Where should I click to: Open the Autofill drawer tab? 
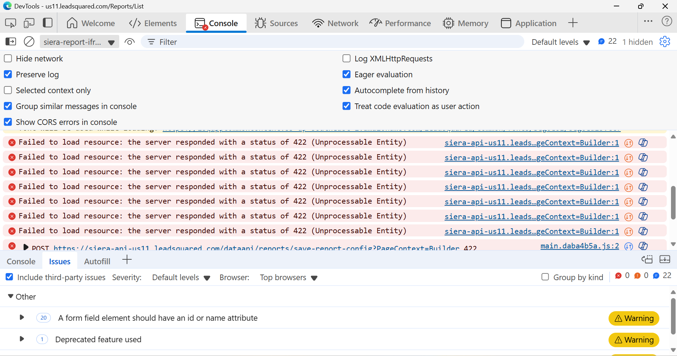tap(97, 261)
